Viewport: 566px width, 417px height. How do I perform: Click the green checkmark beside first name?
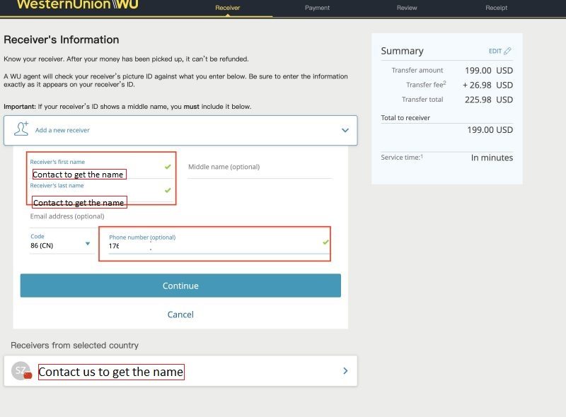point(168,167)
